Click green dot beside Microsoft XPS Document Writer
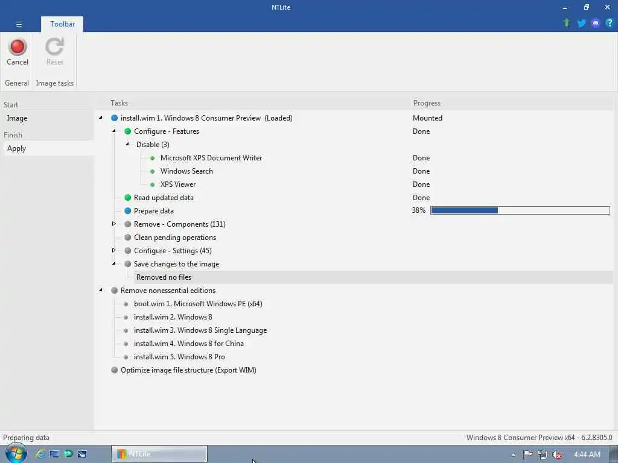This screenshot has height=463, width=618. tap(153, 158)
